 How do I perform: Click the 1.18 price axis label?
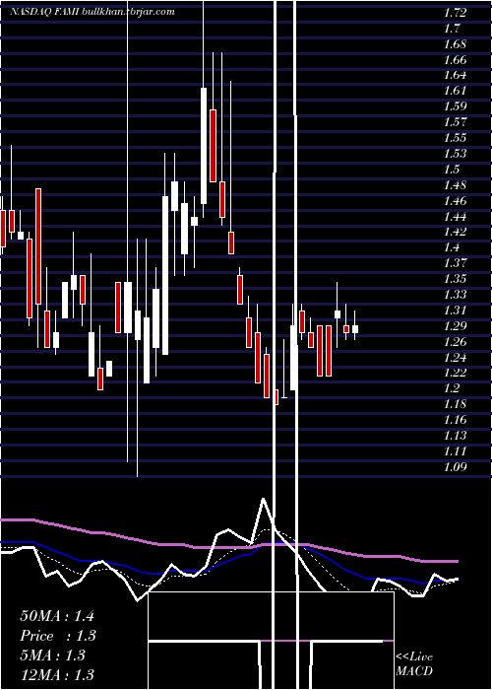click(x=455, y=404)
